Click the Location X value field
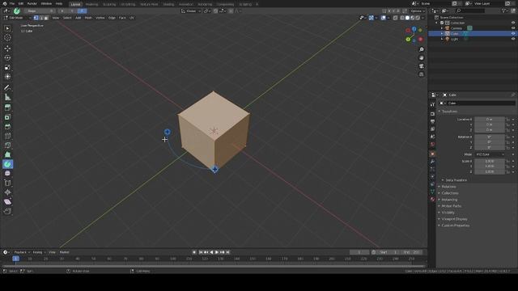 490,119
